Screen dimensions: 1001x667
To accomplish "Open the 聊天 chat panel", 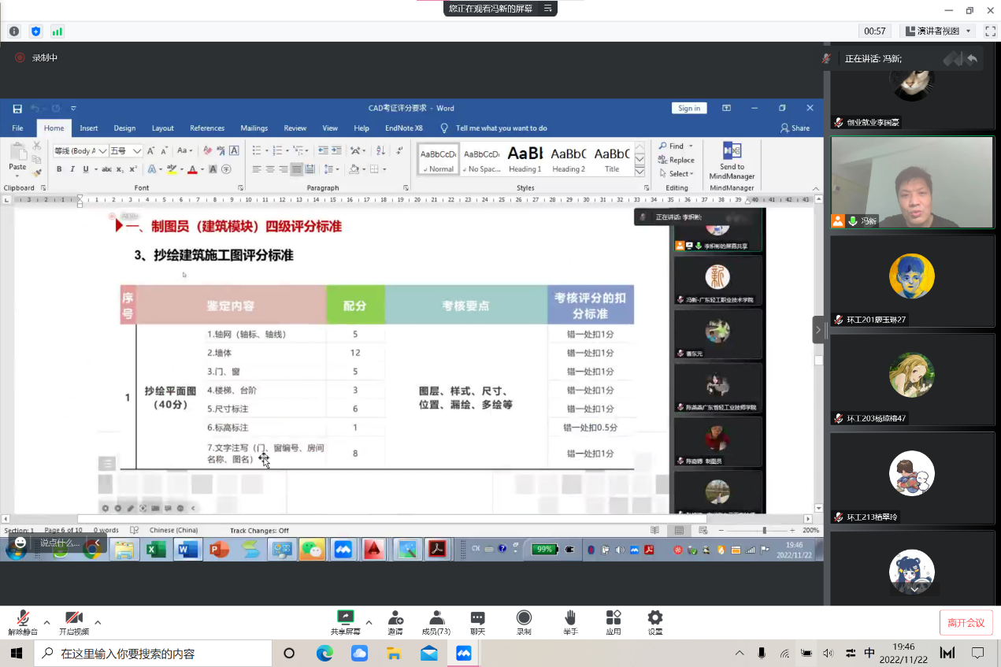I will 477,621.
